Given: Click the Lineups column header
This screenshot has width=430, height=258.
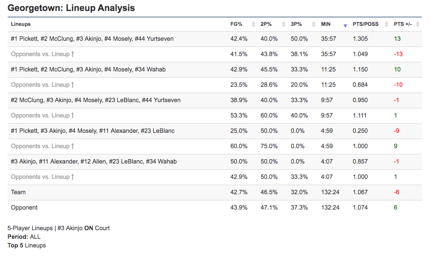Looking at the screenshot, I should pyautogui.click(x=21, y=24).
